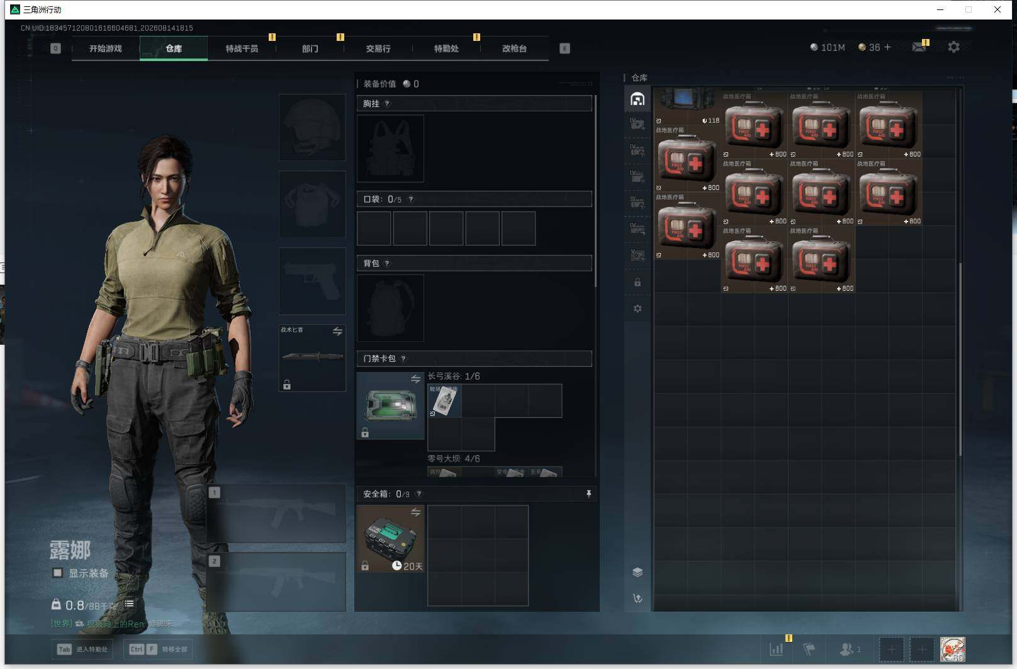Select the body armor equipment slot

[x=312, y=204]
